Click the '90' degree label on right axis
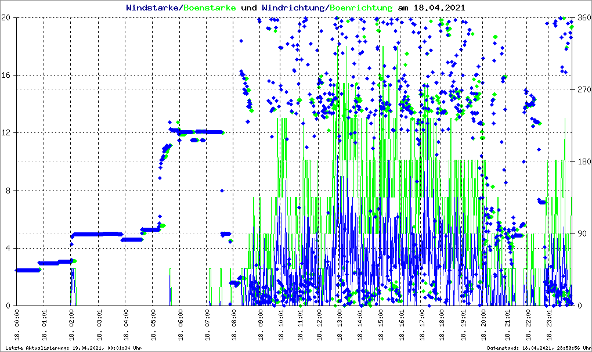 point(582,234)
